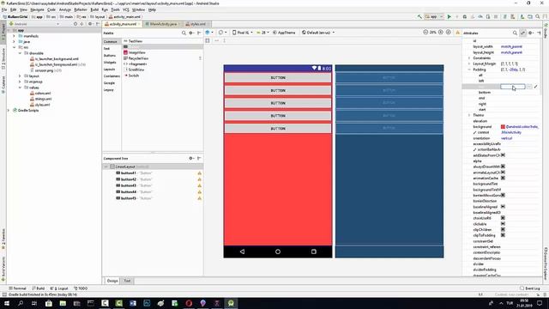This screenshot has height=309, width=549.
Task: Click scroll from source target icon
Action: pos(75,24)
